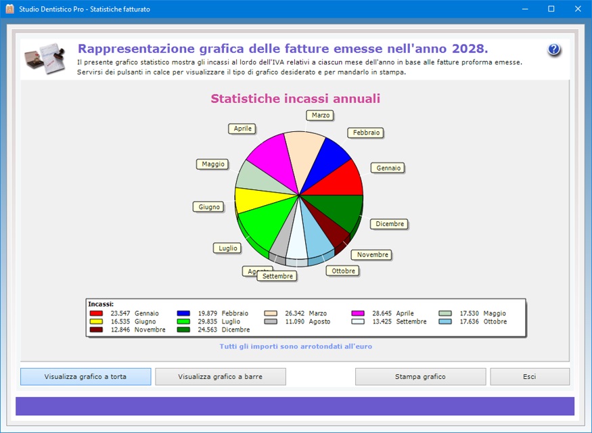
Task: Click the 28.645 Aprile legend value
Action: tap(382, 313)
